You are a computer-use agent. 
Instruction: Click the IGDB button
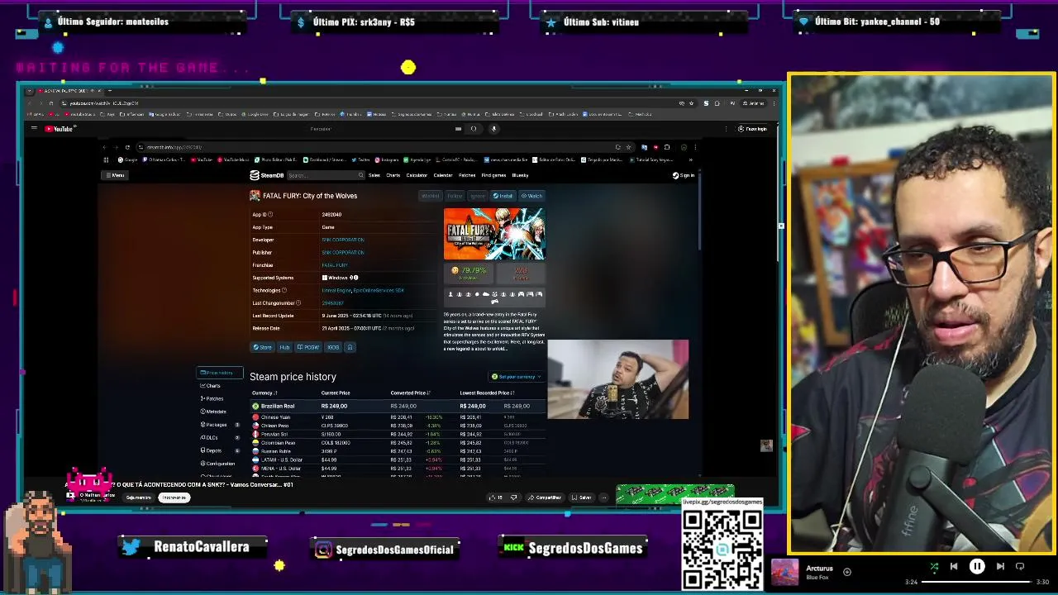tap(333, 347)
